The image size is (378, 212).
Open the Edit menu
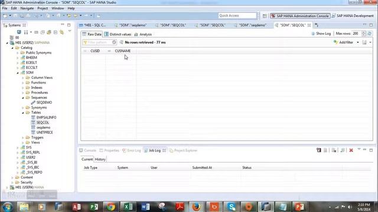point(14,8)
